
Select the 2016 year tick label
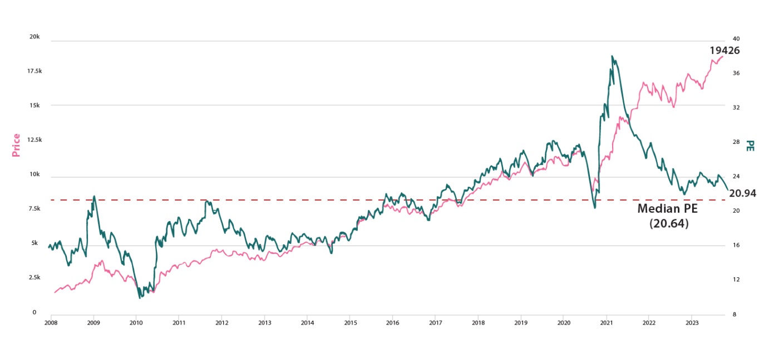coord(393,322)
